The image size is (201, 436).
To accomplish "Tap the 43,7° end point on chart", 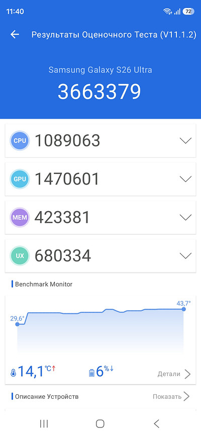I will pyautogui.click(x=184, y=309).
